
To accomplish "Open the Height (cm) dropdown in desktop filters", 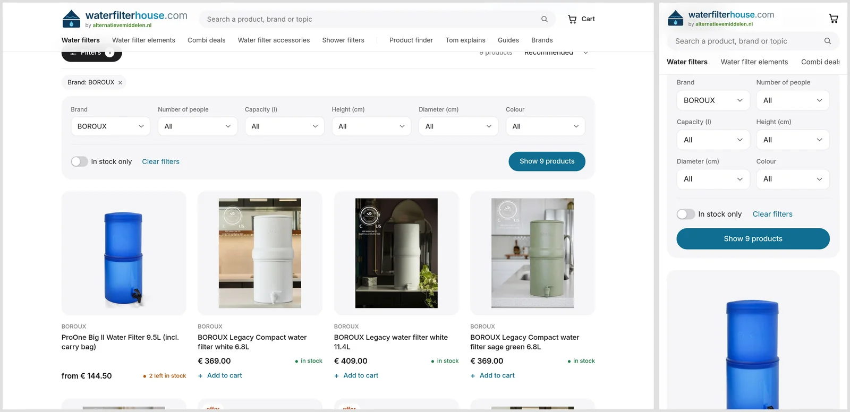I will click(x=371, y=126).
